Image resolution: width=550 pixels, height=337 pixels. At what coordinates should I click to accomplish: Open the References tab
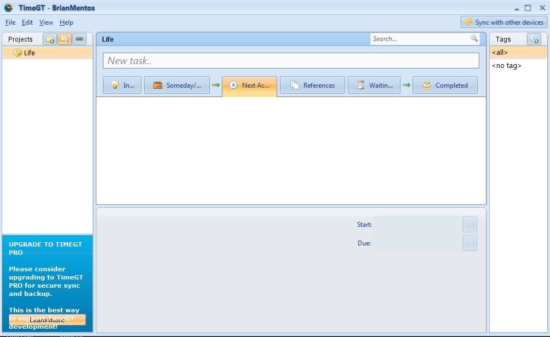[312, 85]
